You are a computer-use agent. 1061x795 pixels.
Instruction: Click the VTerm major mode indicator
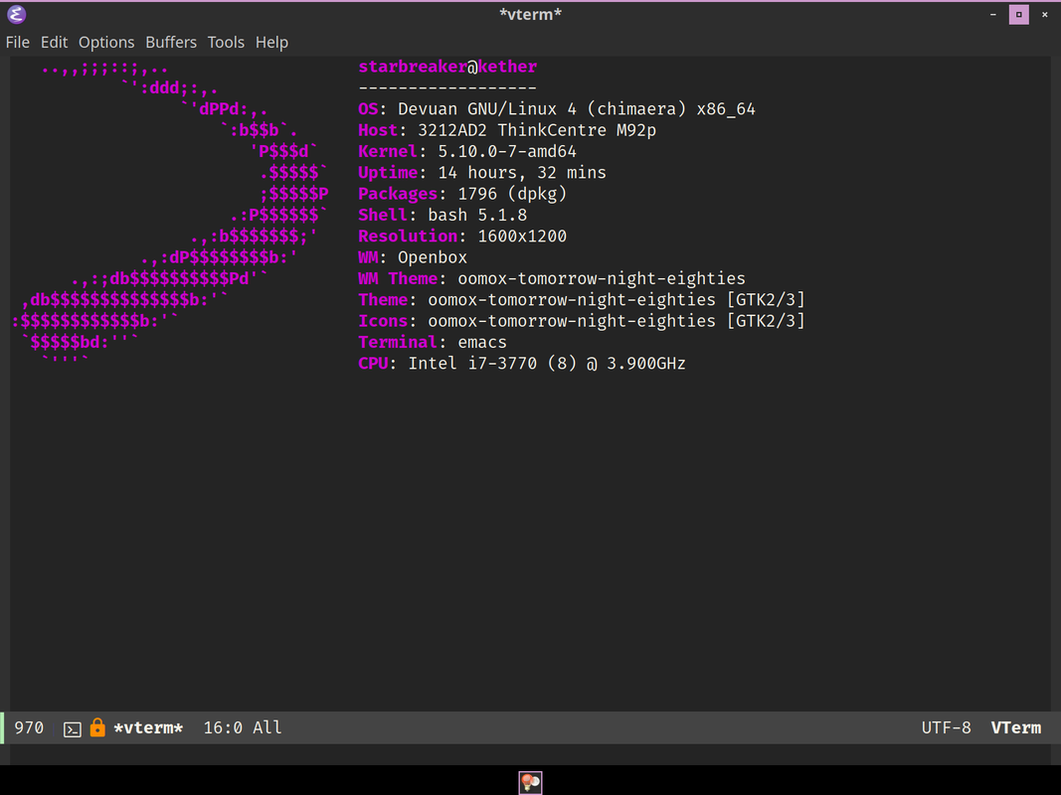point(1015,728)
